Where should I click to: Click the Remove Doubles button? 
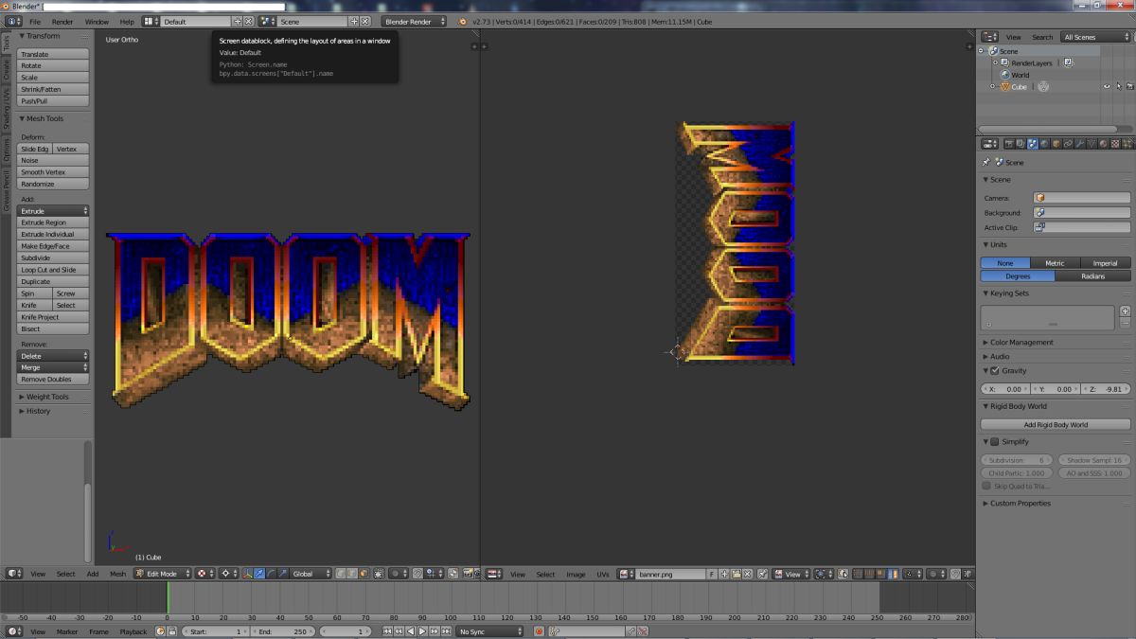point(53,379)
